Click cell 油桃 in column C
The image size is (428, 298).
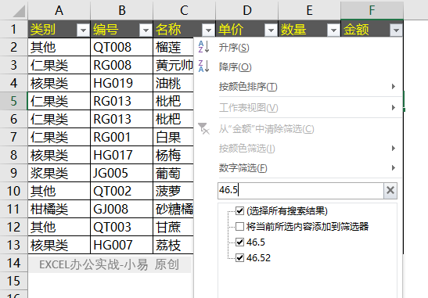[x=174, y=83]
